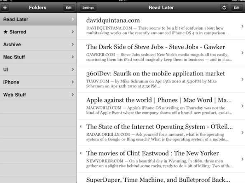The width and height of the screenshot is (245, 183).
Task: Click the Read Later header title
Action: (x=161, y=7)
